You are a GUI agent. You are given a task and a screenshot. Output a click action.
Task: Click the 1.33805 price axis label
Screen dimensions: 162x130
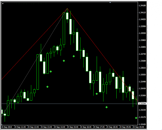143,47
